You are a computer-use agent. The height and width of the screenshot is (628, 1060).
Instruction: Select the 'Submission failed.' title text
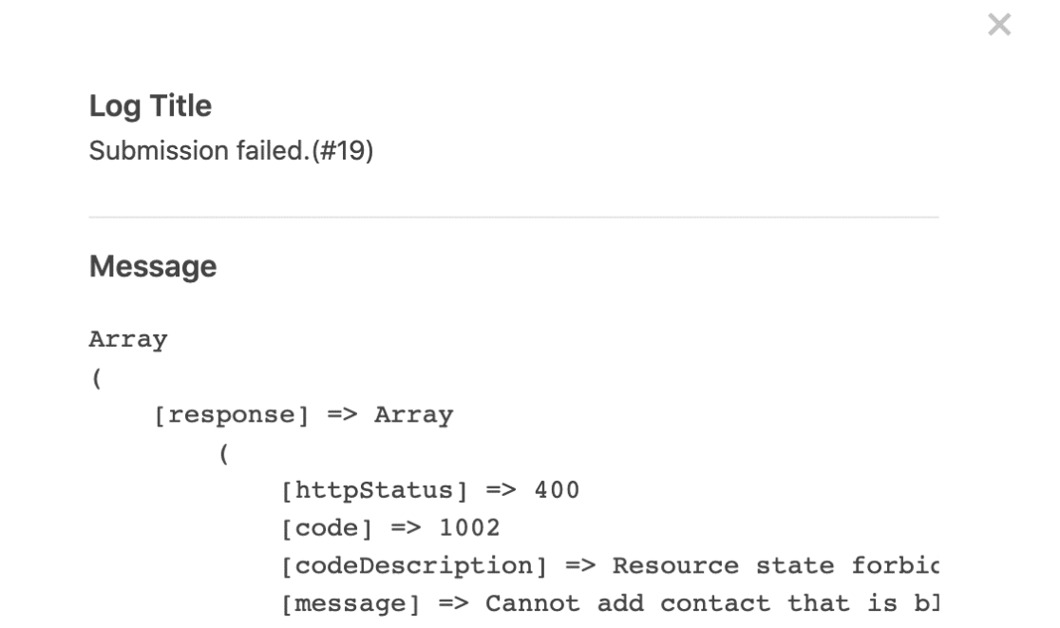click(x=199, y=151)
